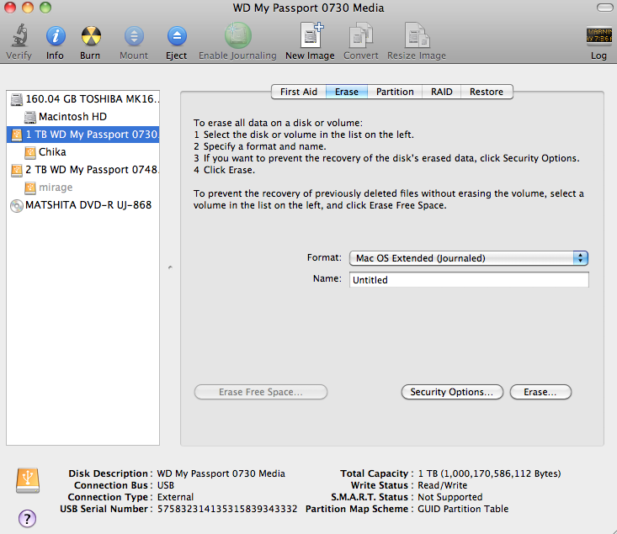Click the Mount toolbar icon
Viewport: 617px width, 534px height.
[x=134, y=36]
